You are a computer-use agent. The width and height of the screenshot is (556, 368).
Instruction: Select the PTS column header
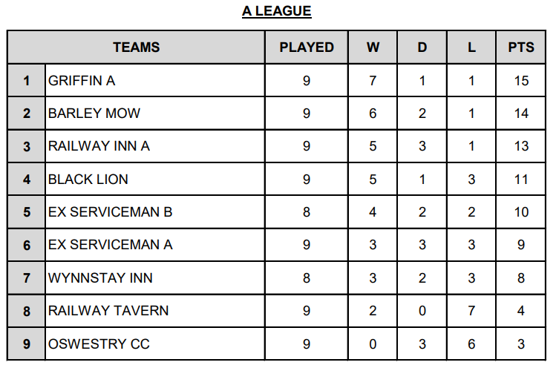pos(521,47)
